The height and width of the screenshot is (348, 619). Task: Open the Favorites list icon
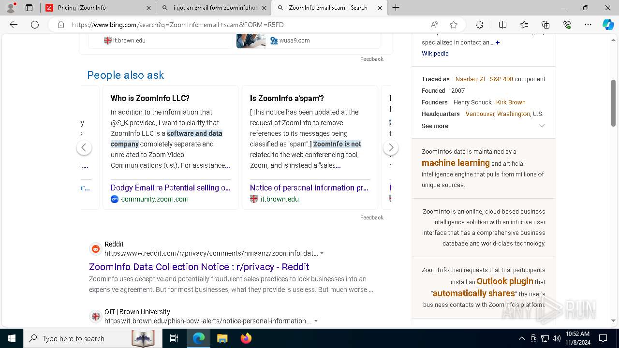tap(524, 25)
